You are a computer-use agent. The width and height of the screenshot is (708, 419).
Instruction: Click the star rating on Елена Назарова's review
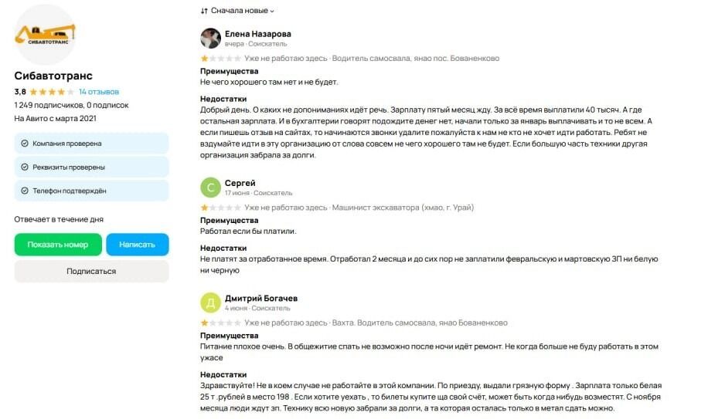[220, 58]
